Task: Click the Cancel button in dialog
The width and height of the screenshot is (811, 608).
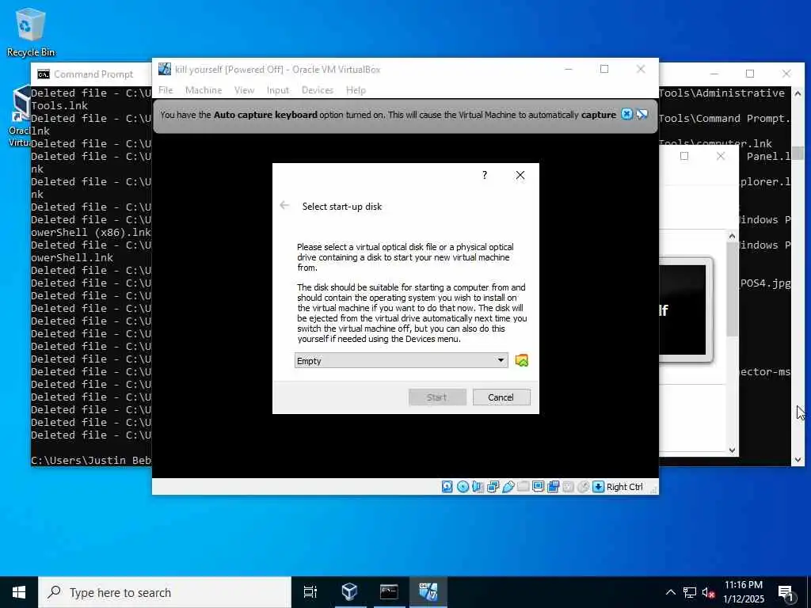Action: (501, 397)
